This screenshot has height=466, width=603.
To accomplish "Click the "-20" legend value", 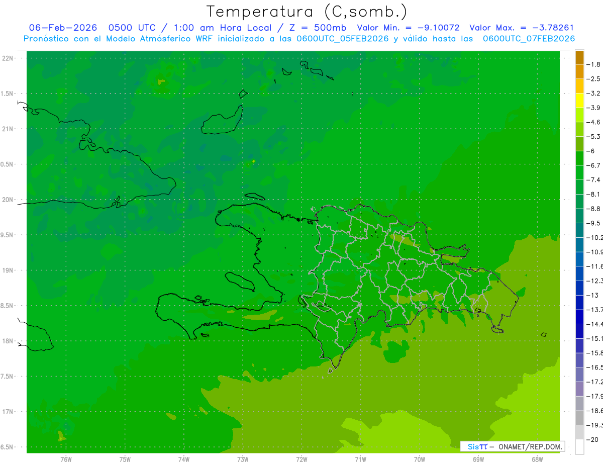I will point(592,440).
